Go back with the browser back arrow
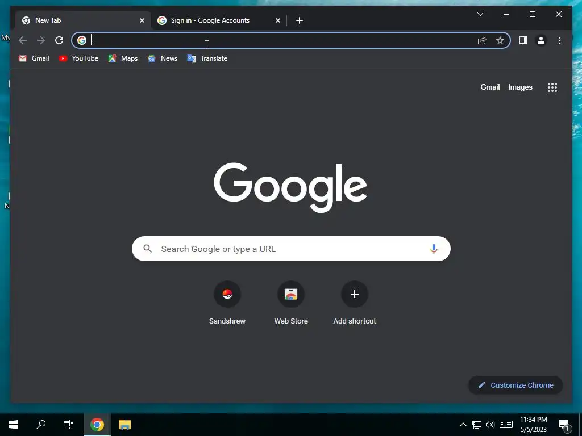 (23, 40)
